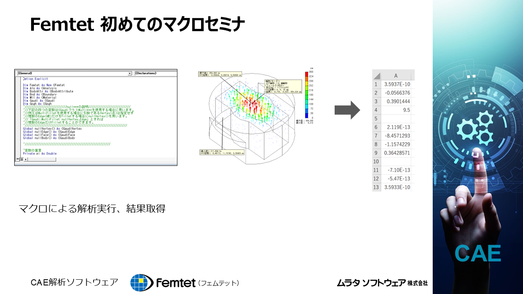The image size is (523, 294).
Task: Click cell containing -0.0566376
Action: (396, 93)
